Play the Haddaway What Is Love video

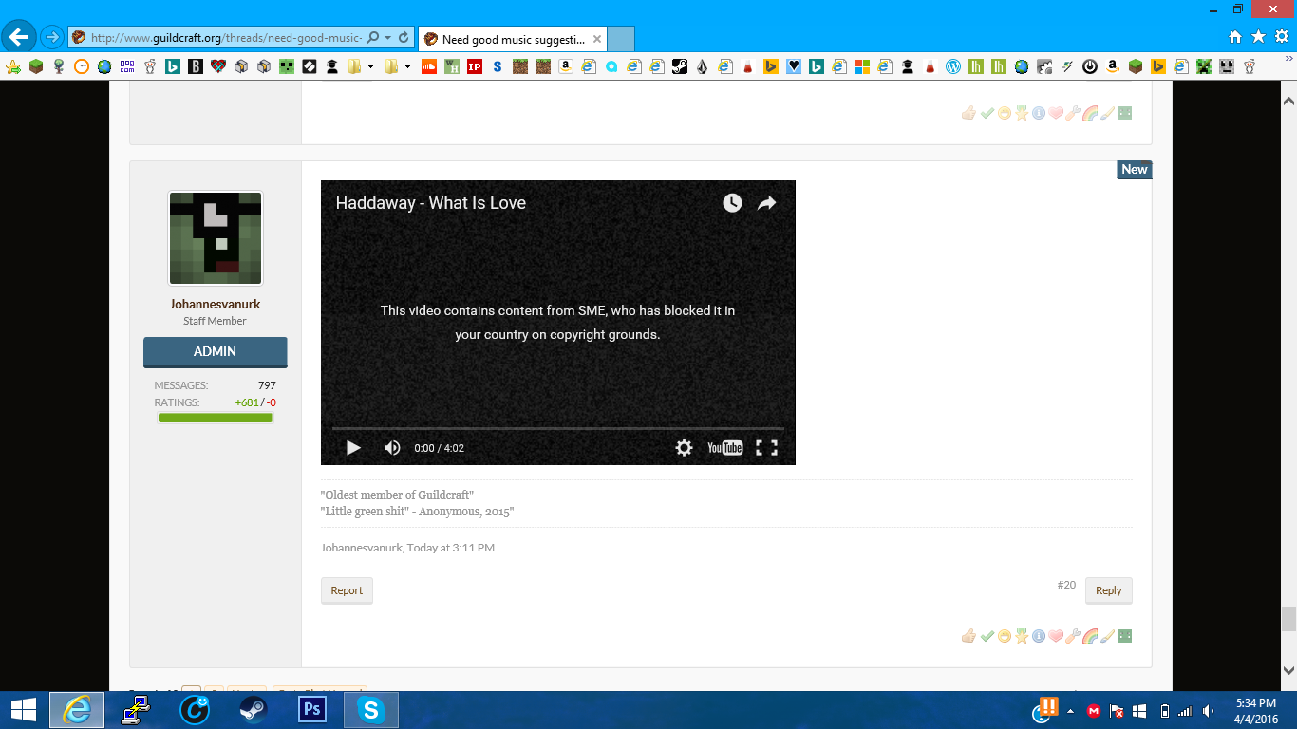tap(353, 448)
